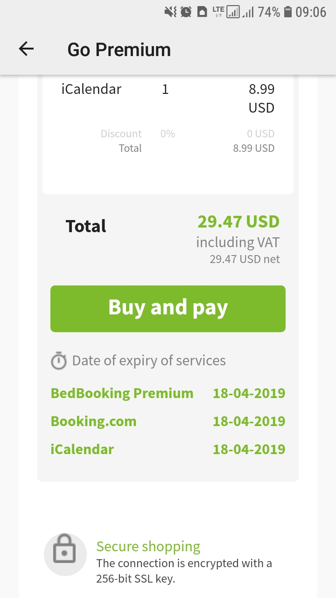This screenshot has width=336, height=598.
Task: Tap the padlock secure shopping icon
Action: [x=65, y=555]
